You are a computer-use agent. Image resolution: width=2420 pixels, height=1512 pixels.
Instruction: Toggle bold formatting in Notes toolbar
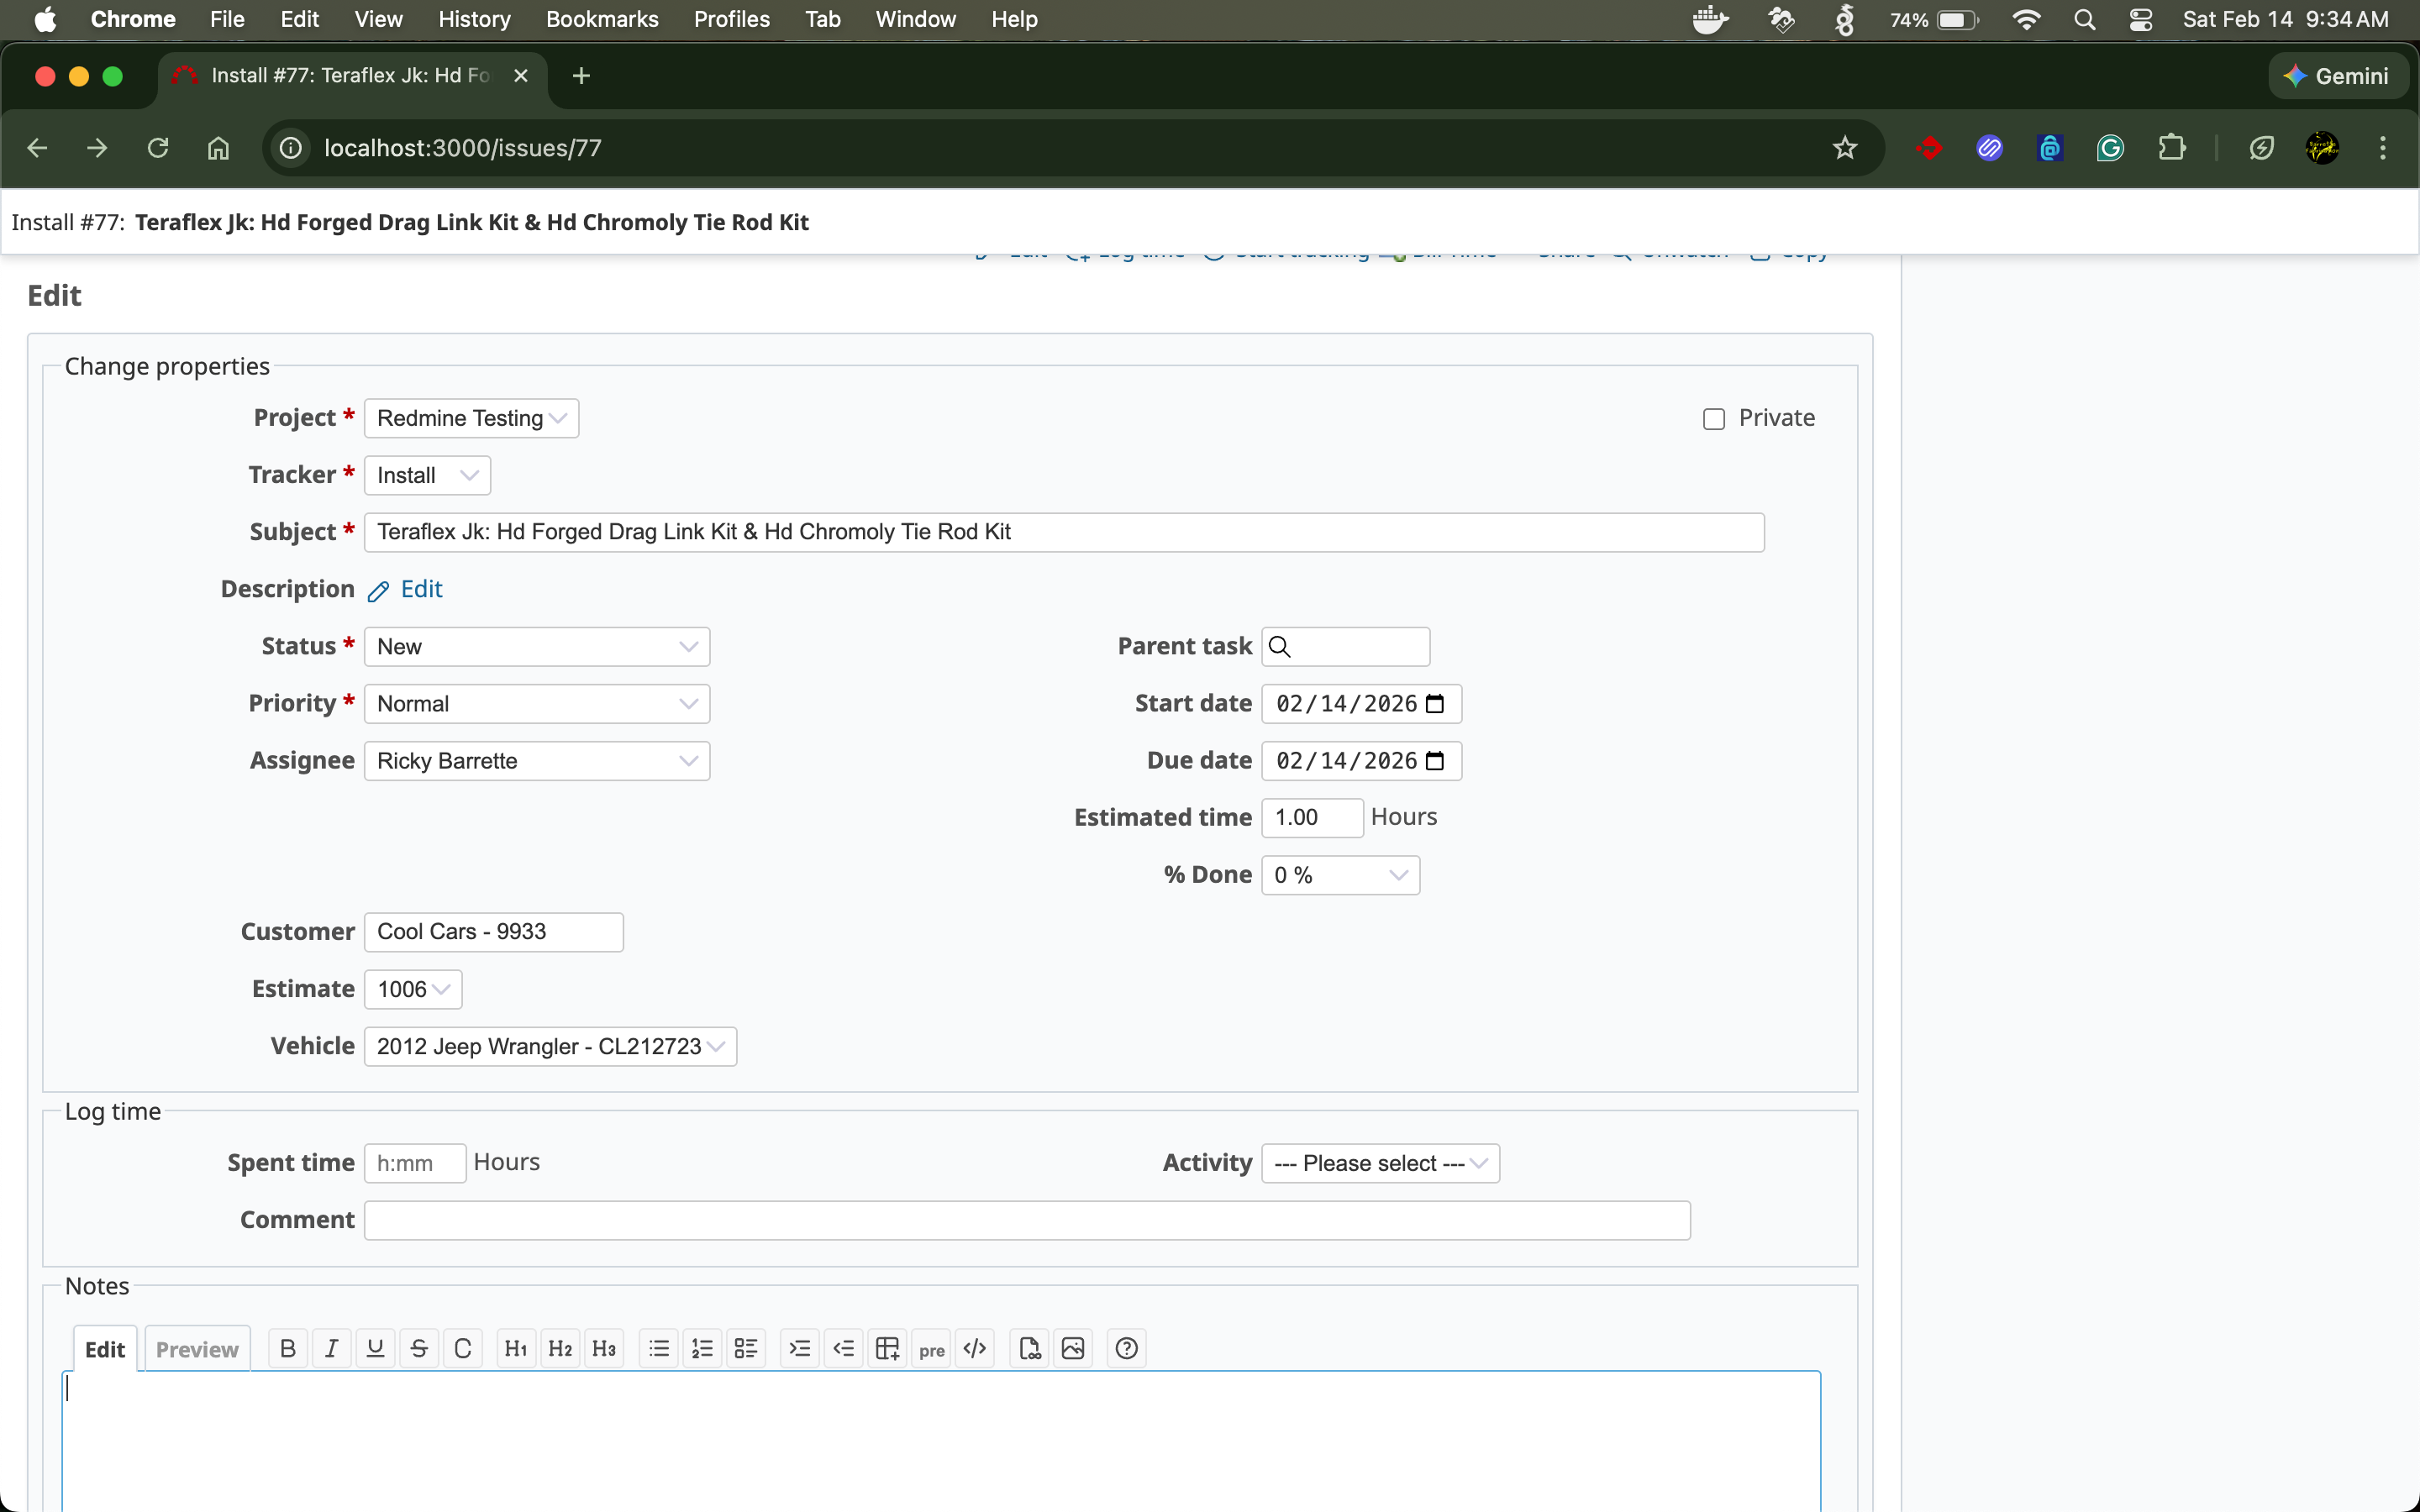288,1348
